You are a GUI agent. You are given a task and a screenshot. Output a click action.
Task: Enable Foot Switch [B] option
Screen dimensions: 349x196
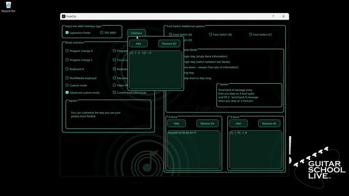[x=220, y=34]
